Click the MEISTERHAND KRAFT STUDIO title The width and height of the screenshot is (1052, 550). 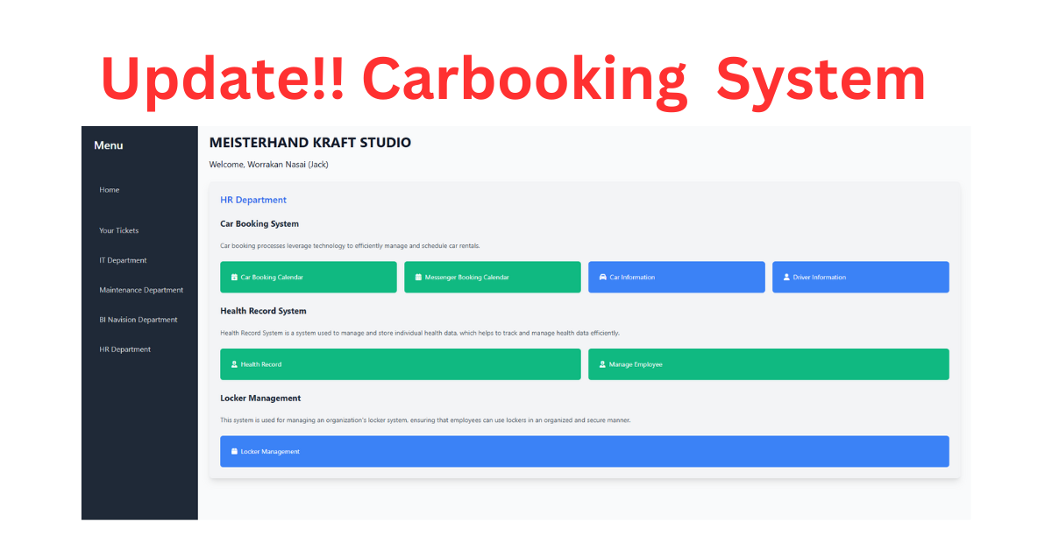click(310, 143)
